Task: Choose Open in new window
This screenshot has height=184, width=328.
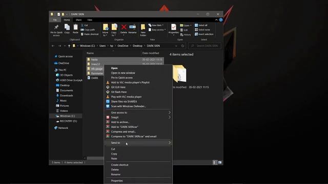Action: 123,73
